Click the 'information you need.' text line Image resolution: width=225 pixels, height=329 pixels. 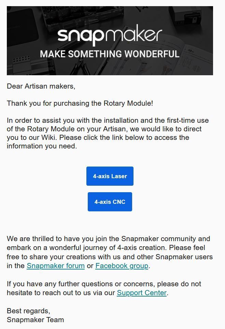pos(42,146)
